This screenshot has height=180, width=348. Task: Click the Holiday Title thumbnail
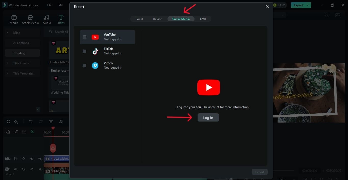(59, 50)
